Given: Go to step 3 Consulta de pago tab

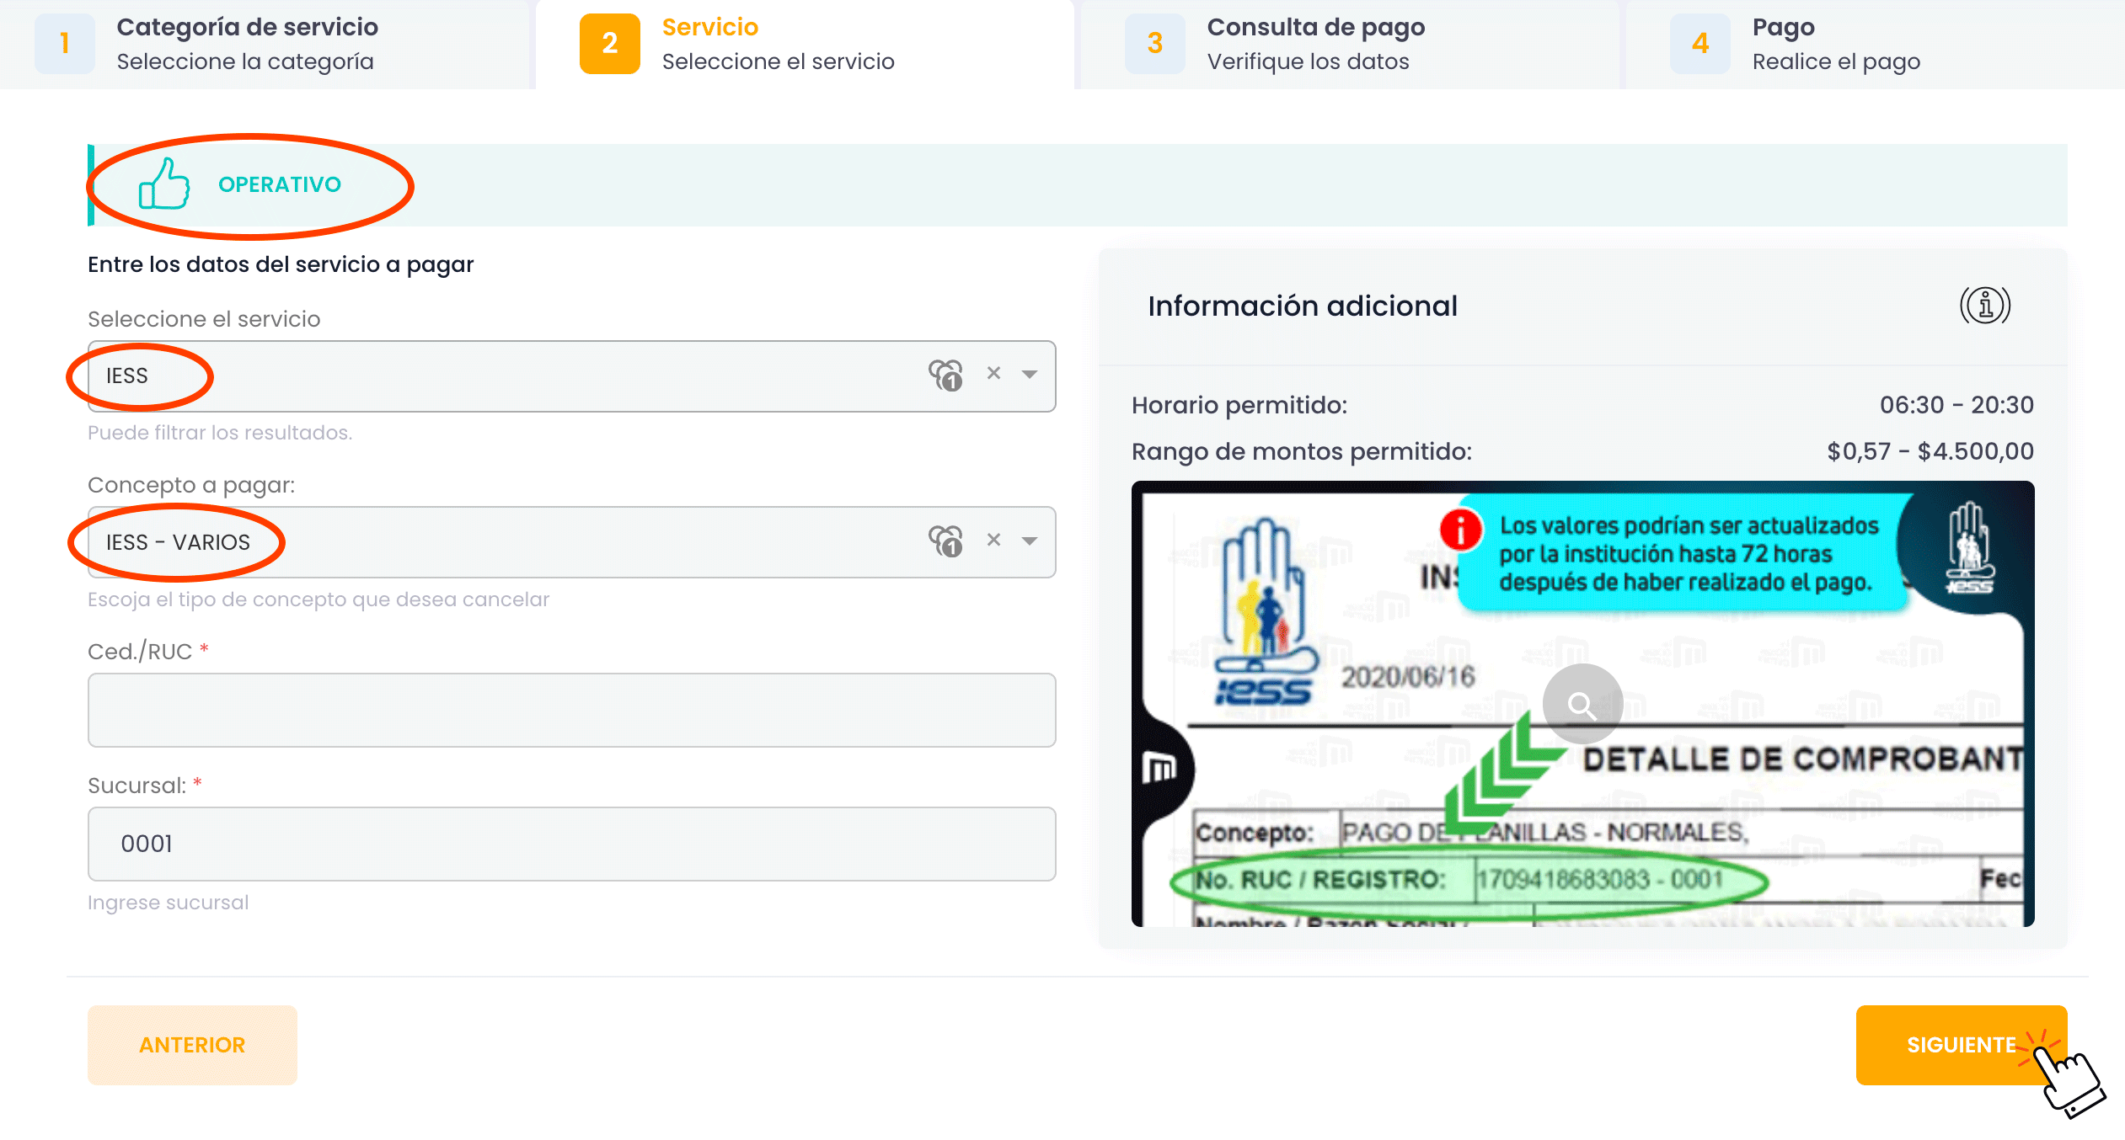Looking at the screenshot, I should coord(1350,44).
